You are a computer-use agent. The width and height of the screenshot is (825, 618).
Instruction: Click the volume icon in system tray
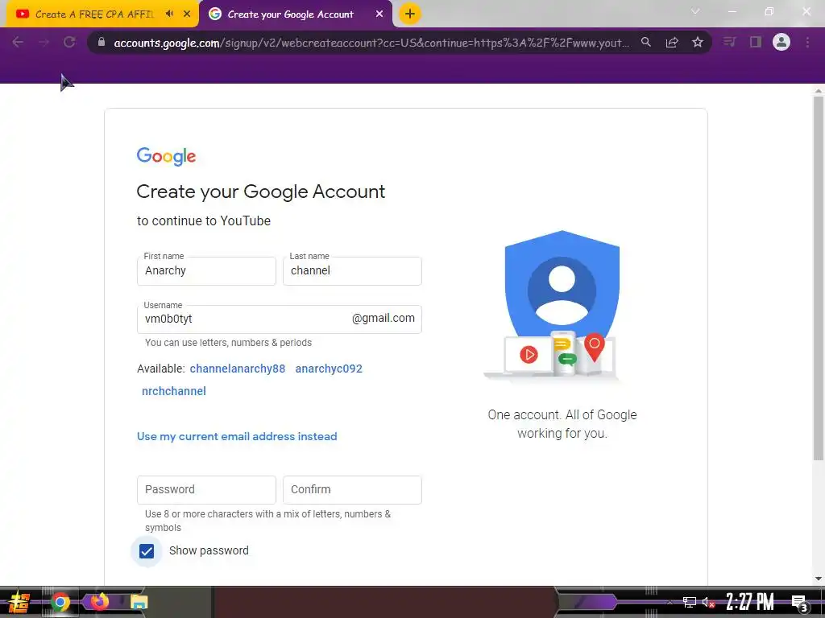pyautogui.click(x=708, y=602)
